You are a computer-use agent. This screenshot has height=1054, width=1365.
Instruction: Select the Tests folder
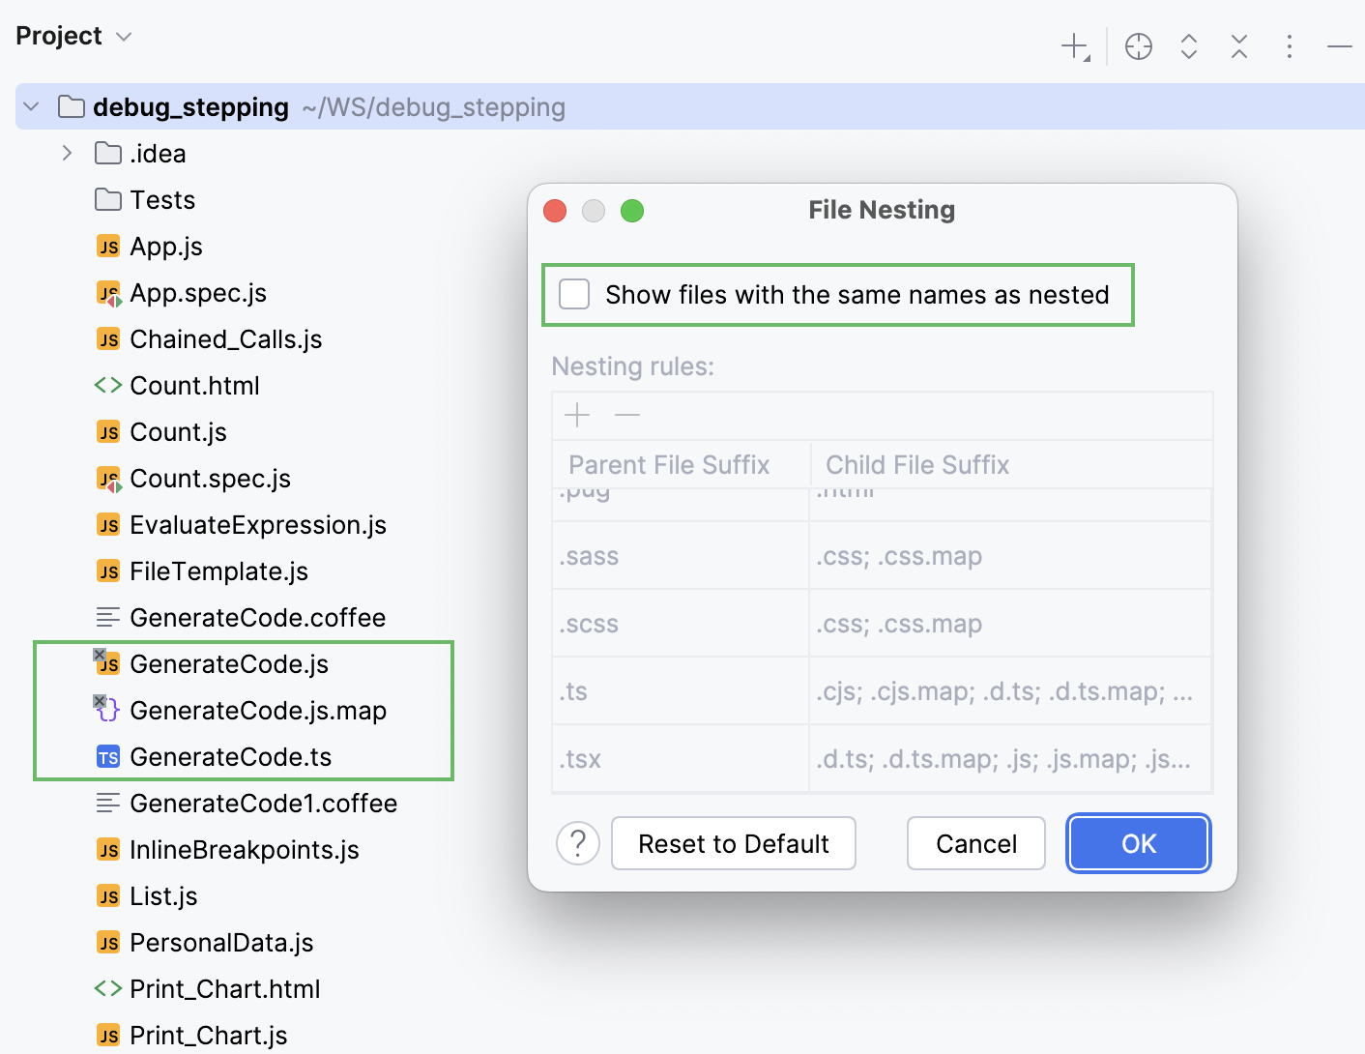tap(162, 199)
